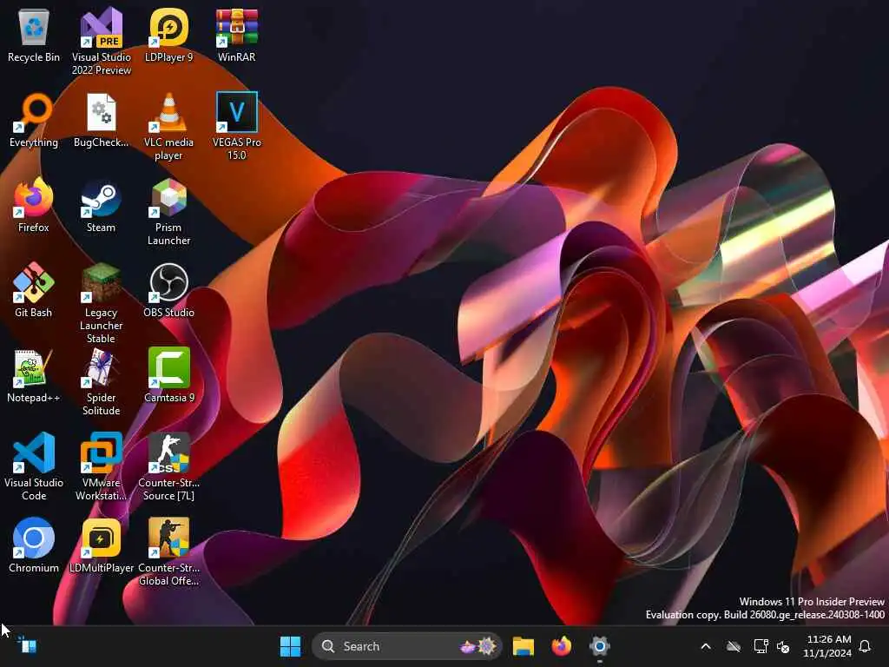Select the Recycle Bin desktop icon
Viewport: 889px width, 667px height.
(x=34, y=36)
